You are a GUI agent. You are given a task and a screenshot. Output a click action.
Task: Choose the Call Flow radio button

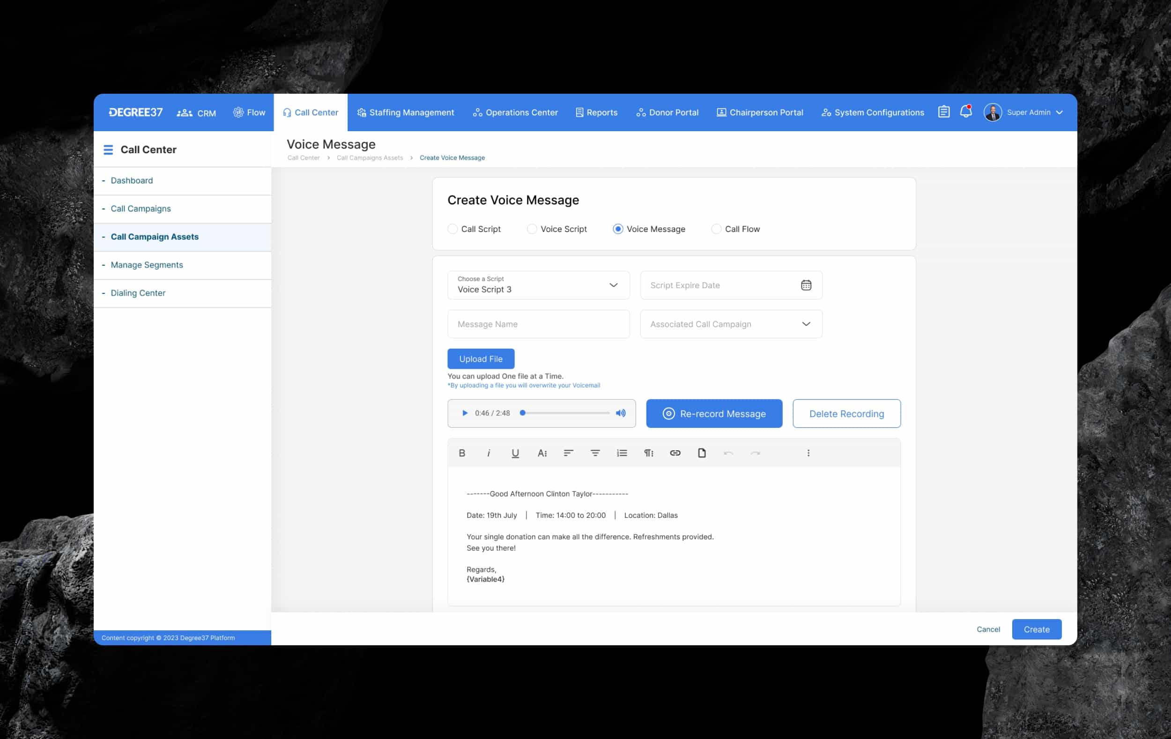716,229
